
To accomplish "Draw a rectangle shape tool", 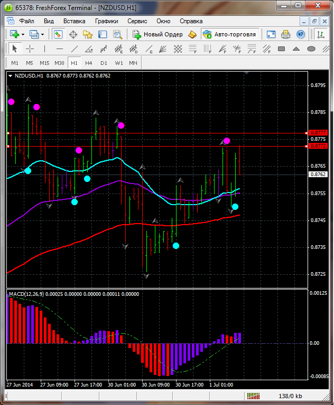I will coord(282,49).
